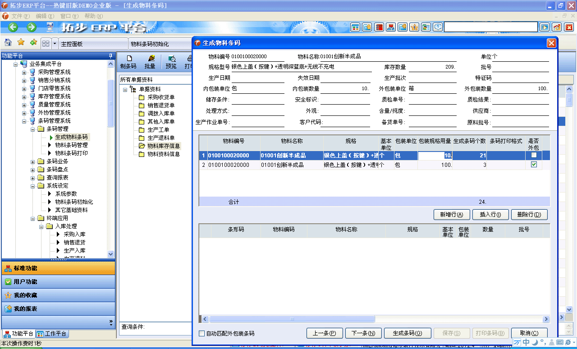Check the 自动匹配外包装条码 option
The image size is (577, 349).
[201, 334]
